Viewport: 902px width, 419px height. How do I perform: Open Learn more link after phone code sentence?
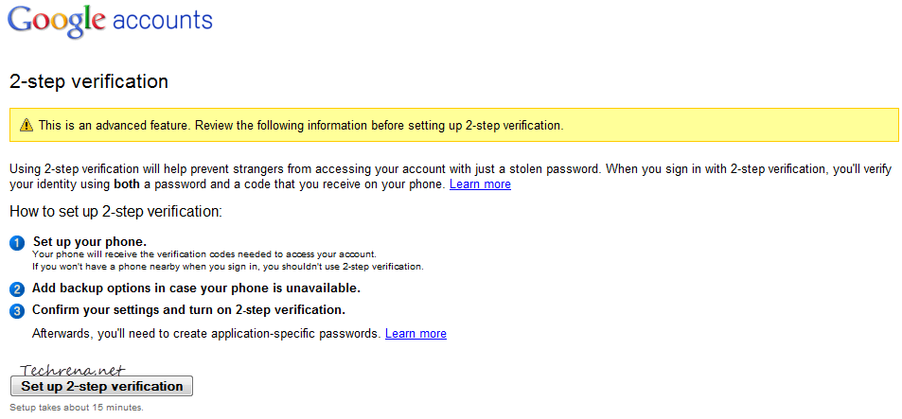click(480, 184)
